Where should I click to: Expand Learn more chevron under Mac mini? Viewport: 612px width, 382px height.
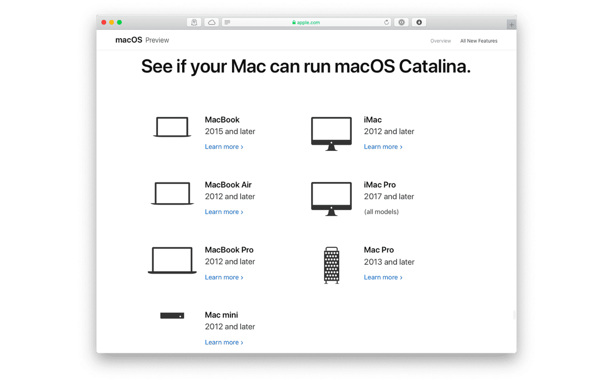coord(242,342)
